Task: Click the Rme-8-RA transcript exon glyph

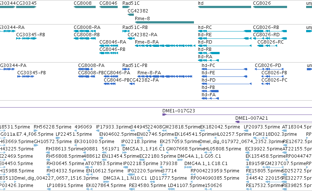Action: point(165,46)
